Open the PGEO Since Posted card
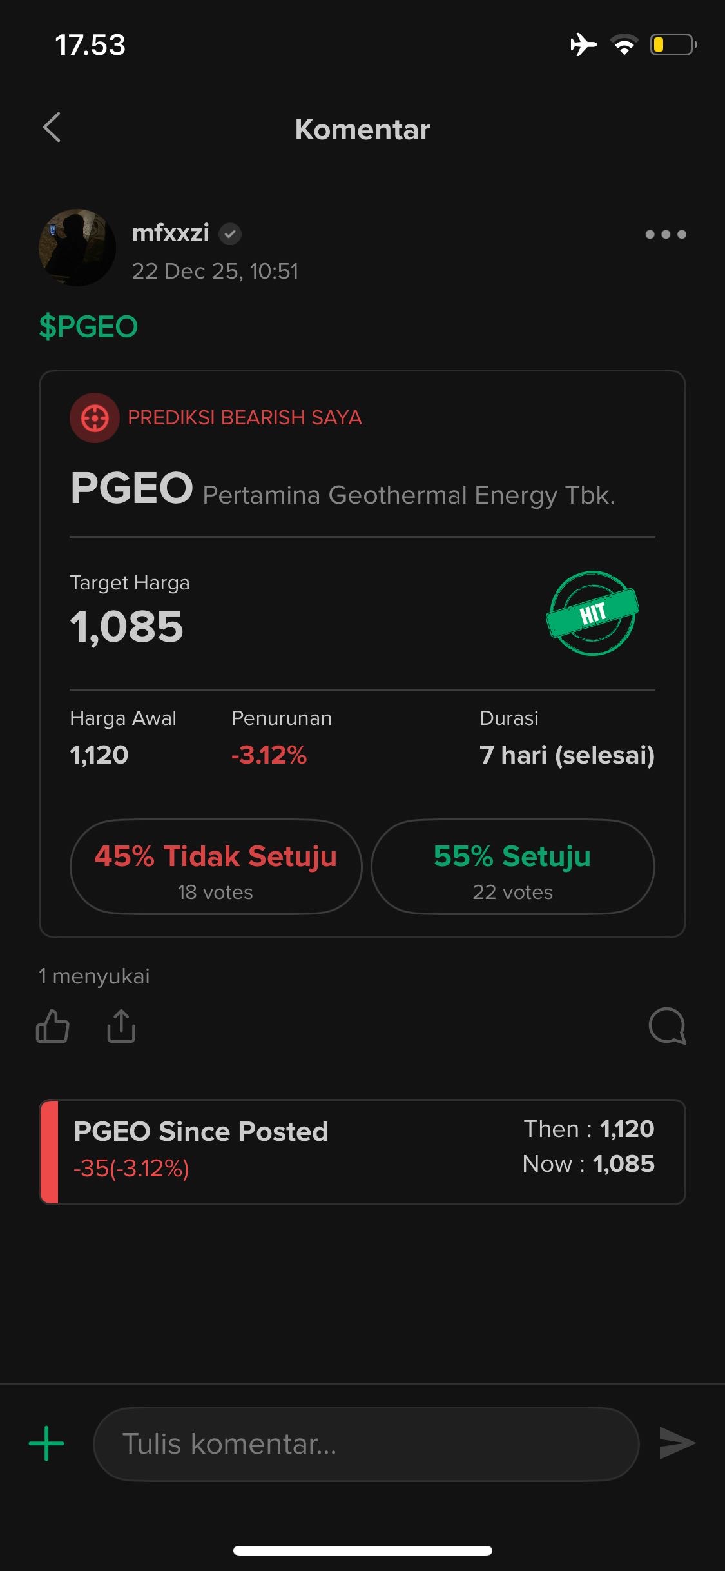Image resolution: width=725 pixels, height=1571 pixels. [x=362, y=1152]
